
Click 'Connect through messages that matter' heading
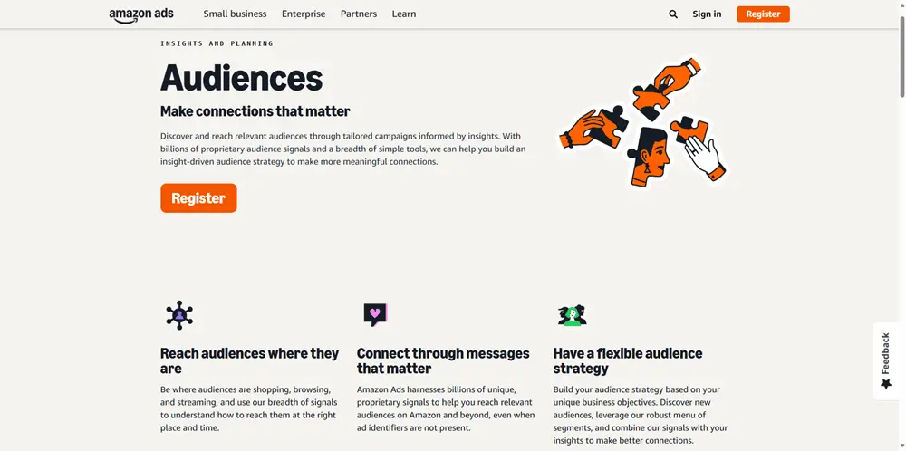pyautogui.click(x=443, y=360)
